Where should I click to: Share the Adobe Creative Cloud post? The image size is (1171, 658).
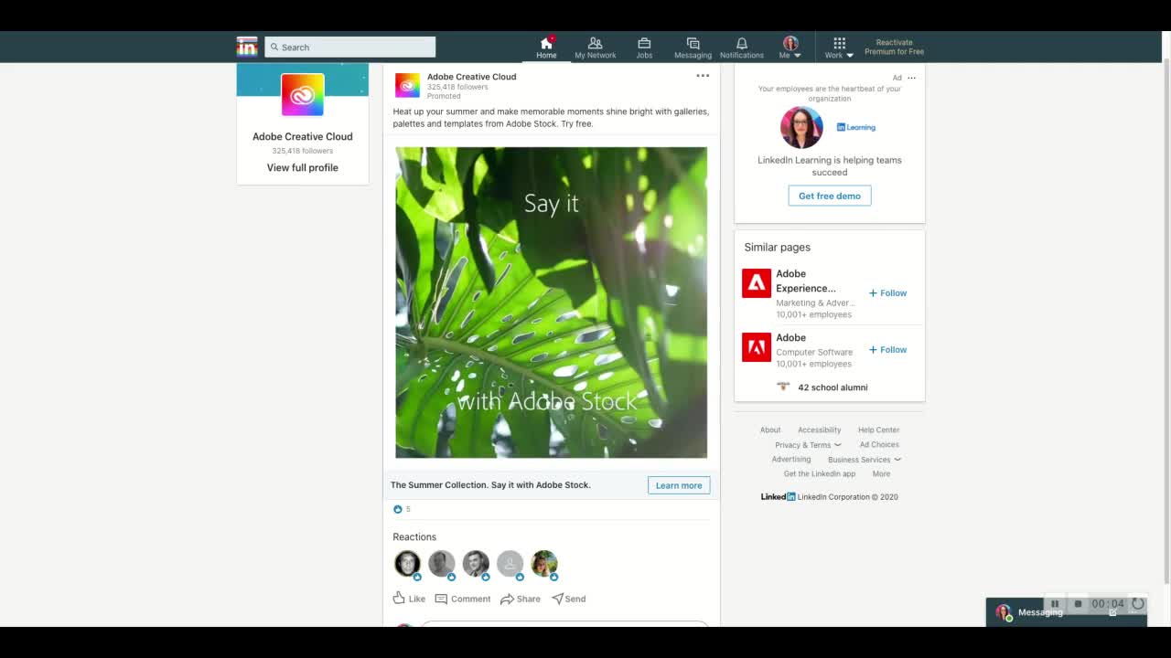[x=520, y=599]
